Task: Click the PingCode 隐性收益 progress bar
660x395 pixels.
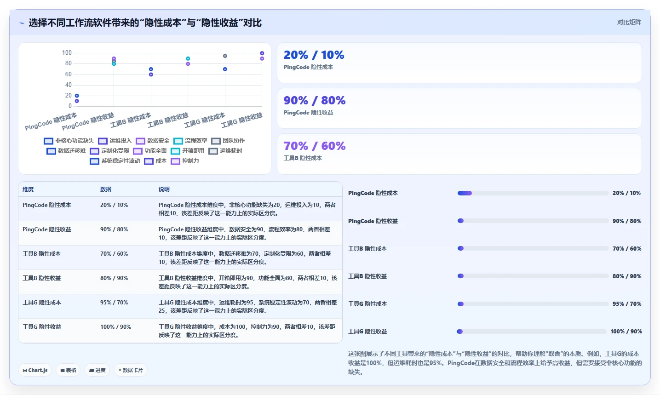Action: (x=533, y=221)
